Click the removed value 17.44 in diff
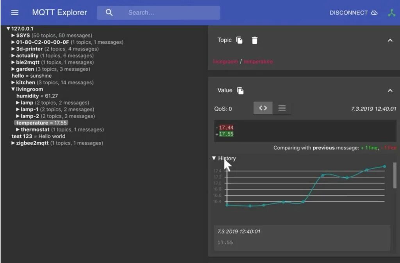400x263 pixels. tap(226, 128)
